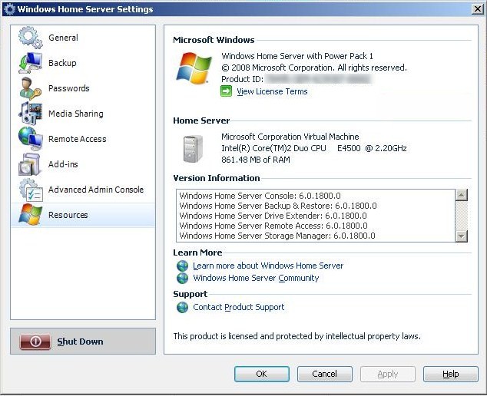Click the Advanced Admin Console icon
The height and width of the screenshot is (396, 487).
[x=30, y=190]
